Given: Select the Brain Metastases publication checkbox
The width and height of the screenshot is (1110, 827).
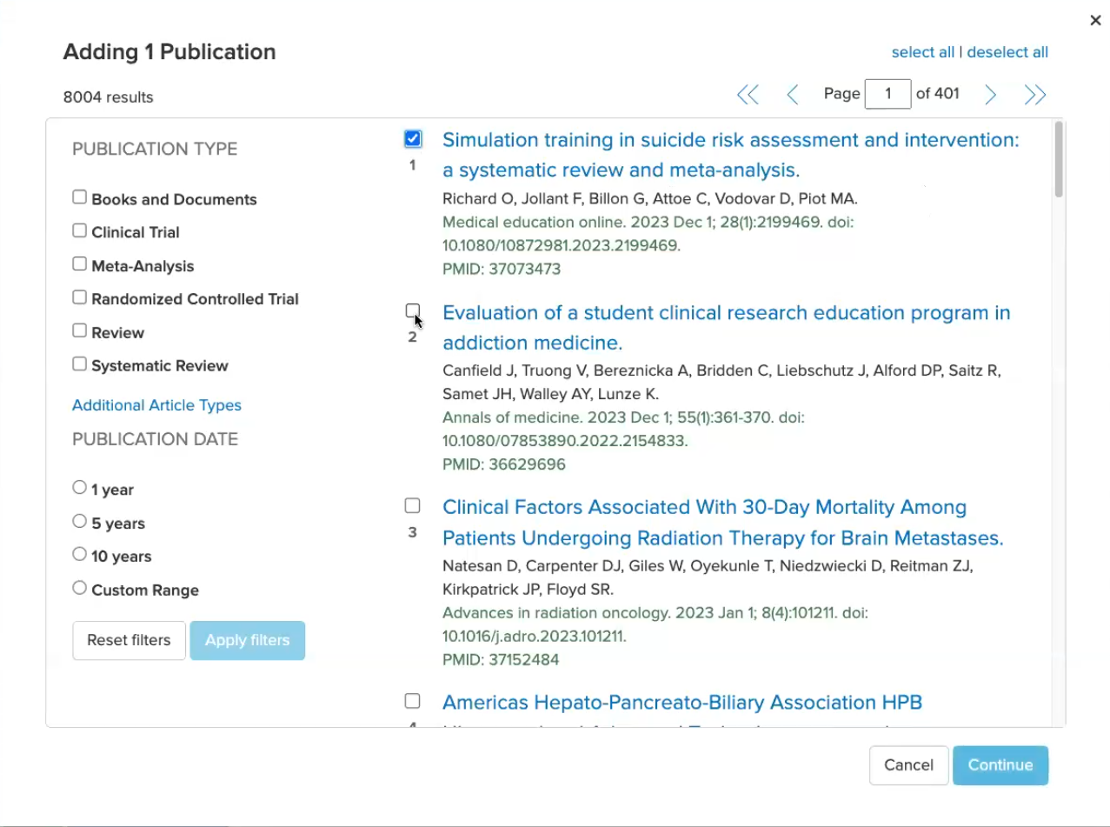Looking at the screenshot, I should [413, 506].
